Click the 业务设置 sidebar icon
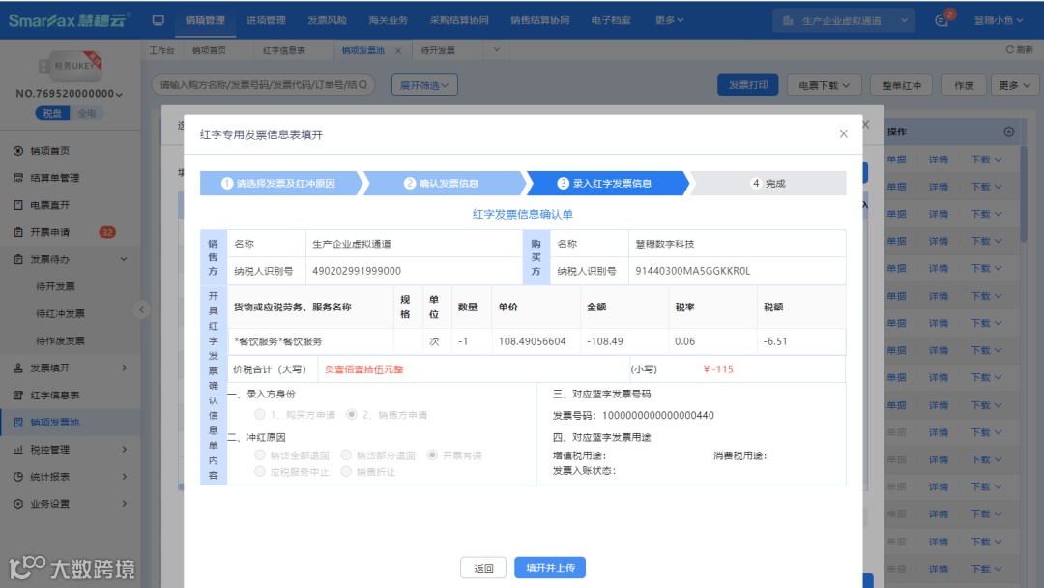This screenshot has width=1044, height=588. (18, 504)
